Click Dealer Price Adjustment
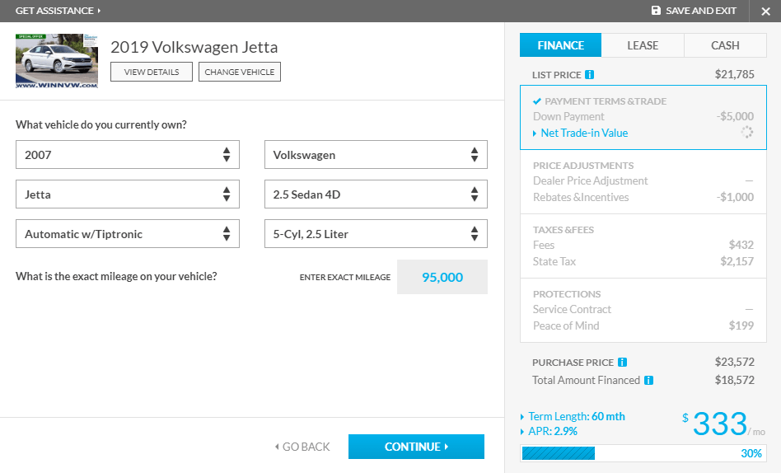Screen dimensions: 781x473 (590, 181)
